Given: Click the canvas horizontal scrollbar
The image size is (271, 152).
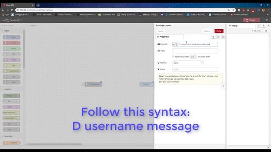Looking at the screenshot, I should click(x=55, y=144).
